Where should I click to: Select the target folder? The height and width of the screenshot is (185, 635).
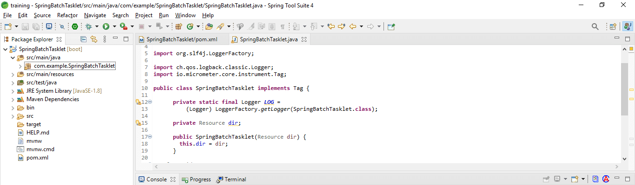tap(33, 124)
